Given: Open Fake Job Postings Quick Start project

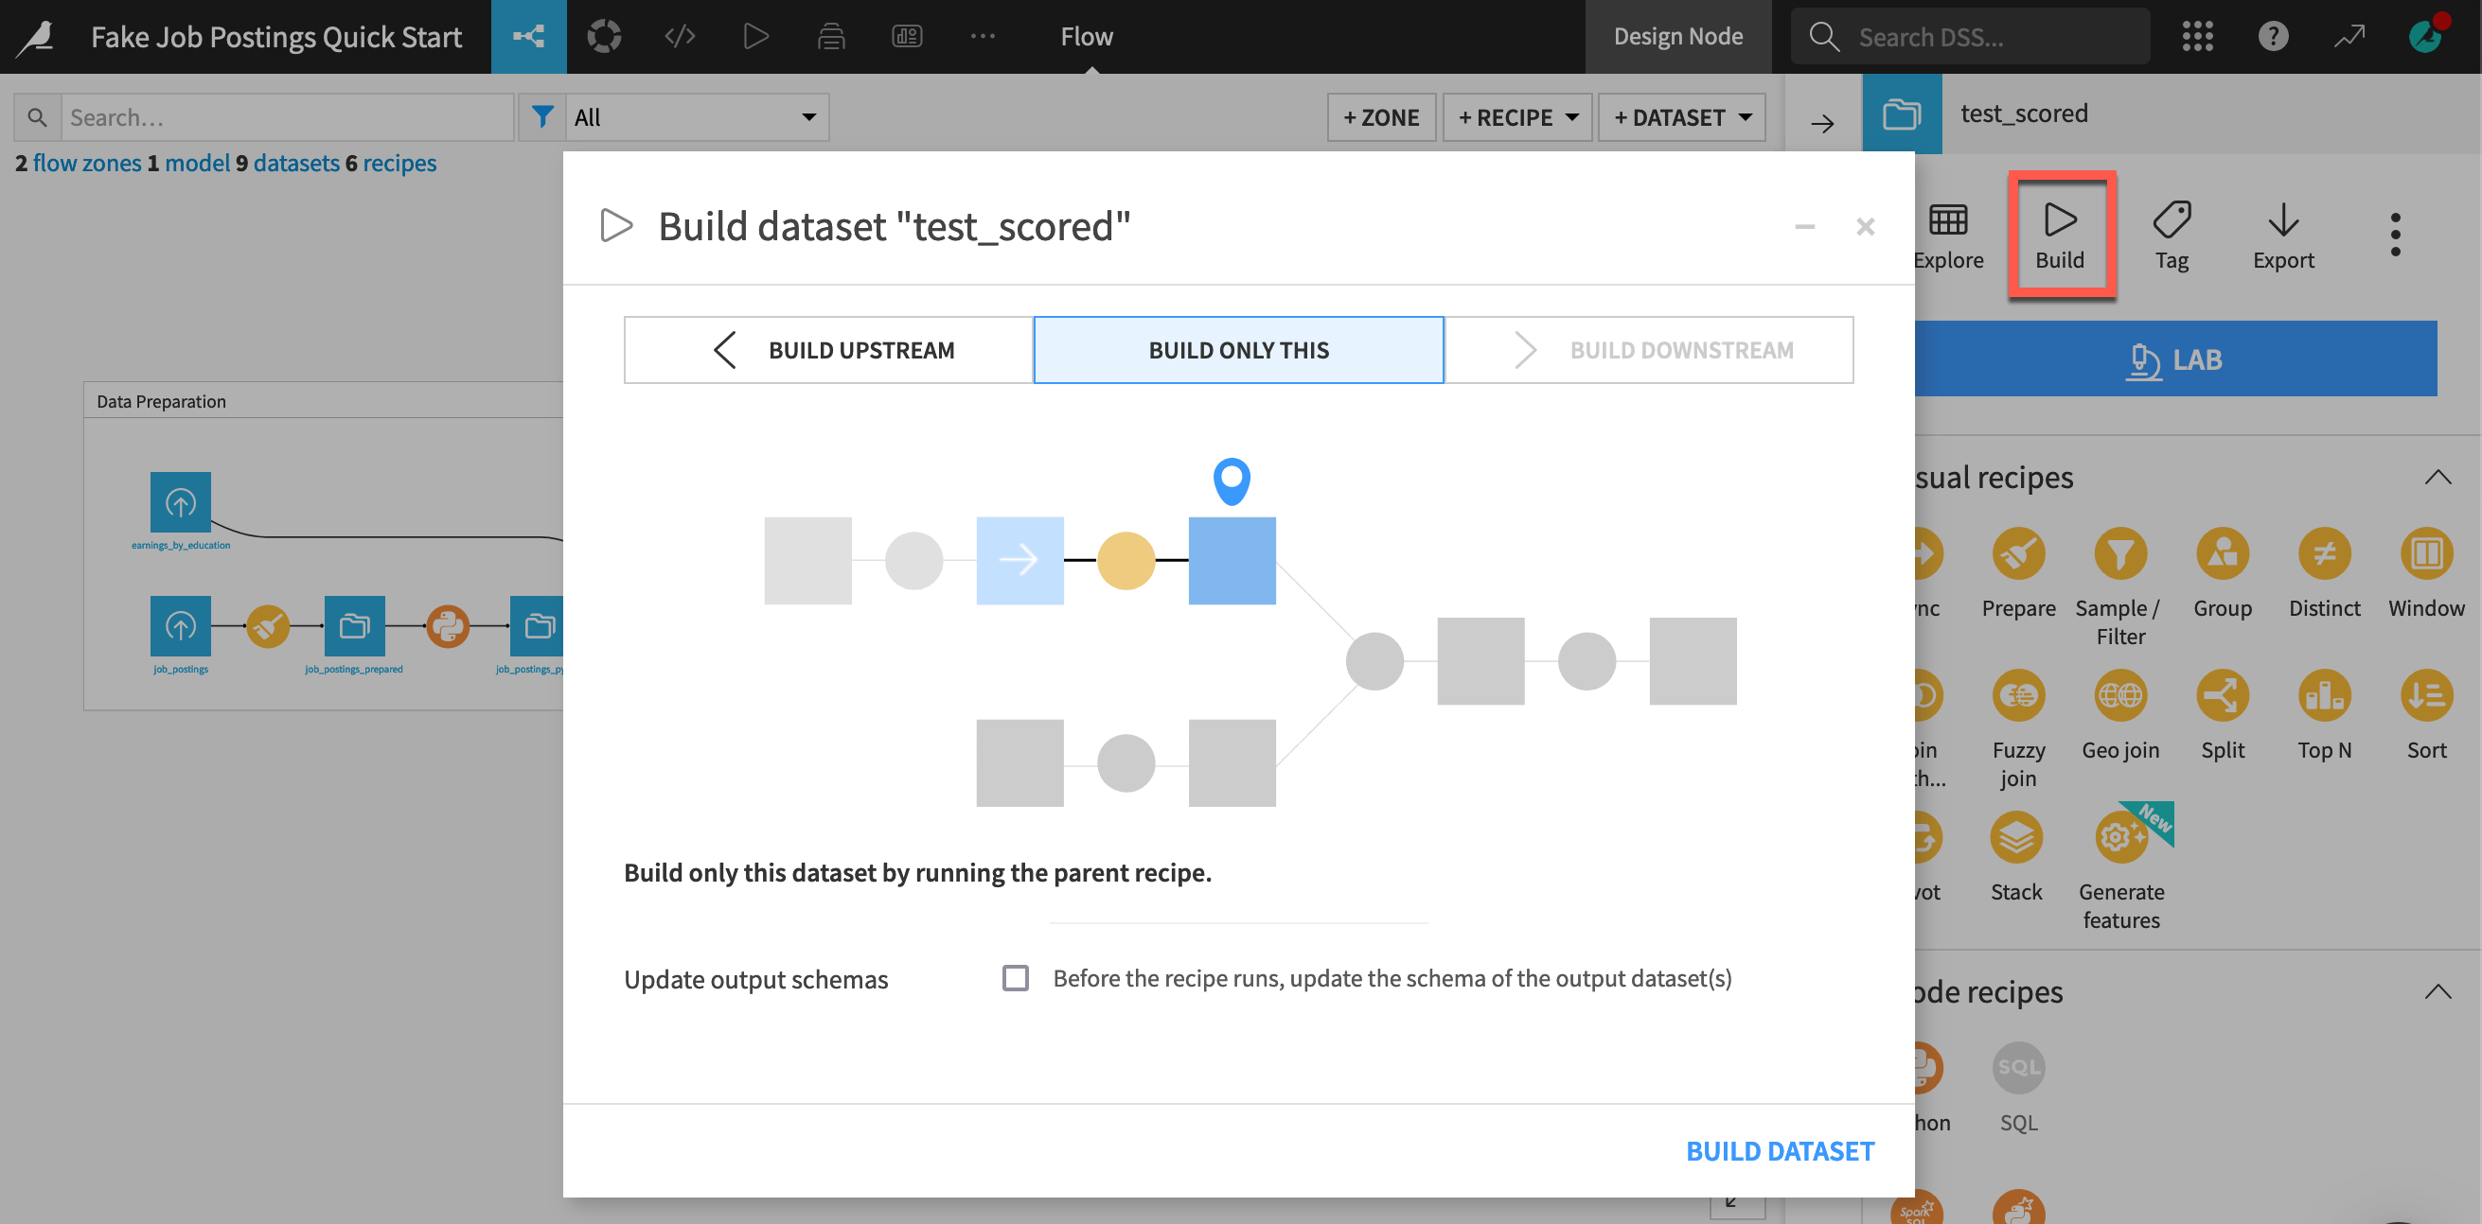Looking at the screenshot, I should point(276,37).
